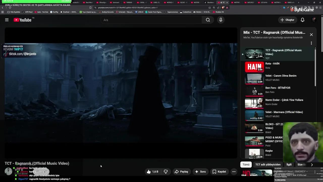Select currently playing TCT - Ragnarok item

click(278, 54)
